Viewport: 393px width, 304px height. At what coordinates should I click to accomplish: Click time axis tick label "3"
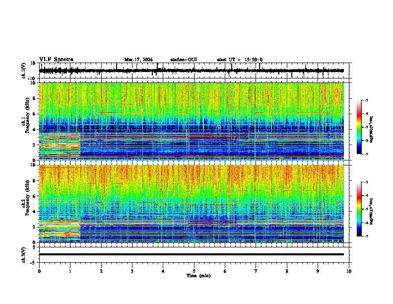[x=132, y=271]
